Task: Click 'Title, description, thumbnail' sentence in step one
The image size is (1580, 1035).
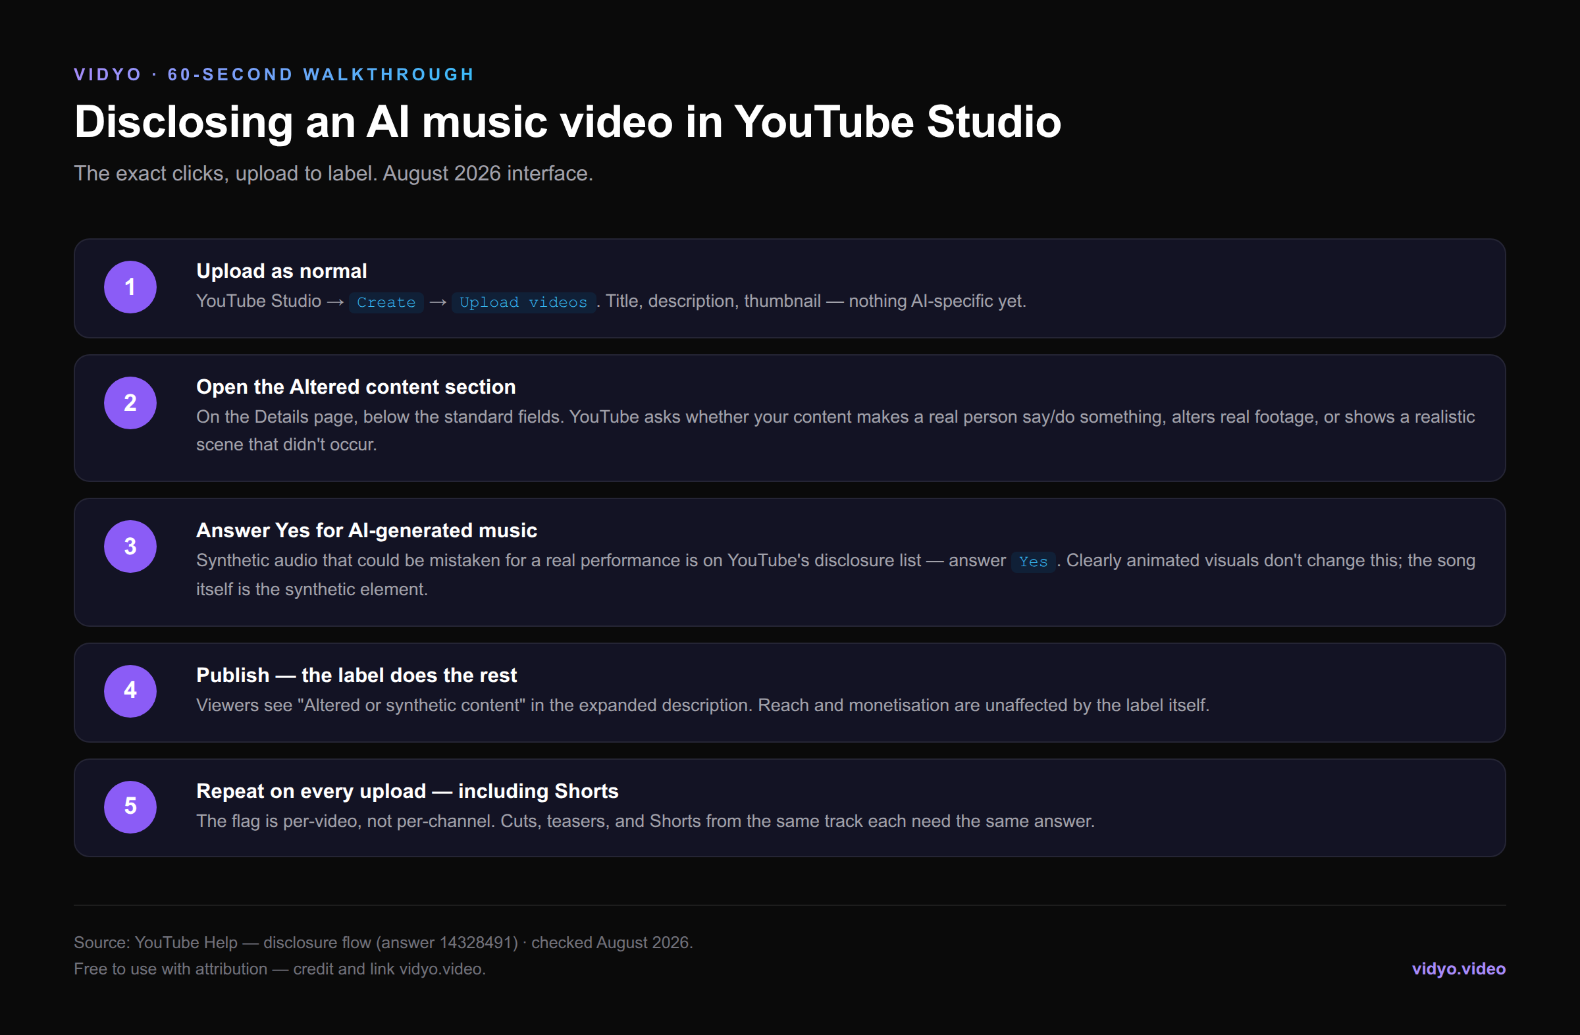Action: (x=816, y=302)
